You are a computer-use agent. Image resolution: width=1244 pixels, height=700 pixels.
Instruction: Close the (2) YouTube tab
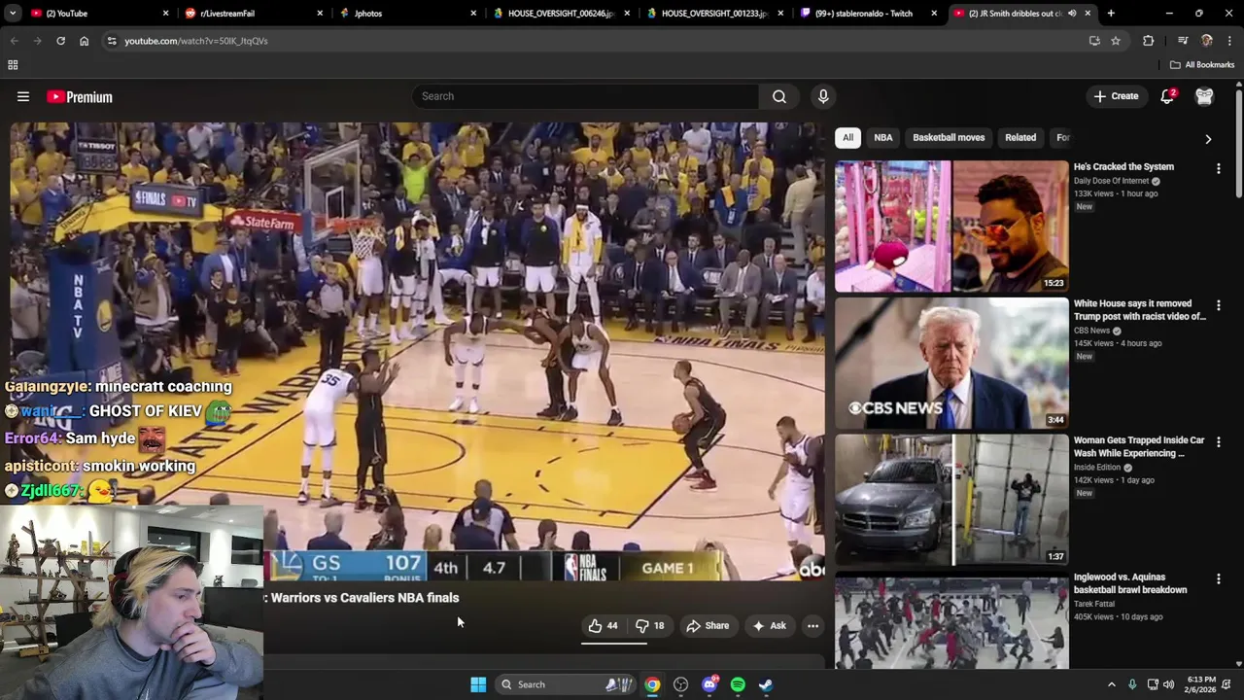pos(165,14)
